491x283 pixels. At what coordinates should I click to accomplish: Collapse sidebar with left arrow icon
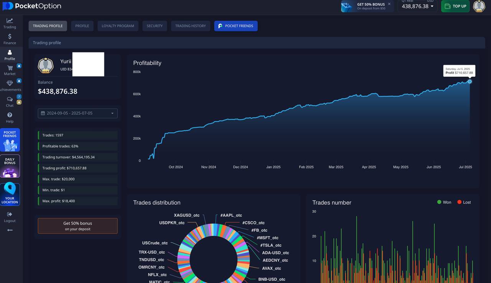10,230
